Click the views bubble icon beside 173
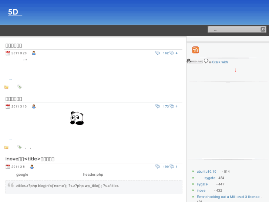Screen dimensions: 269x202 [158, 106]
